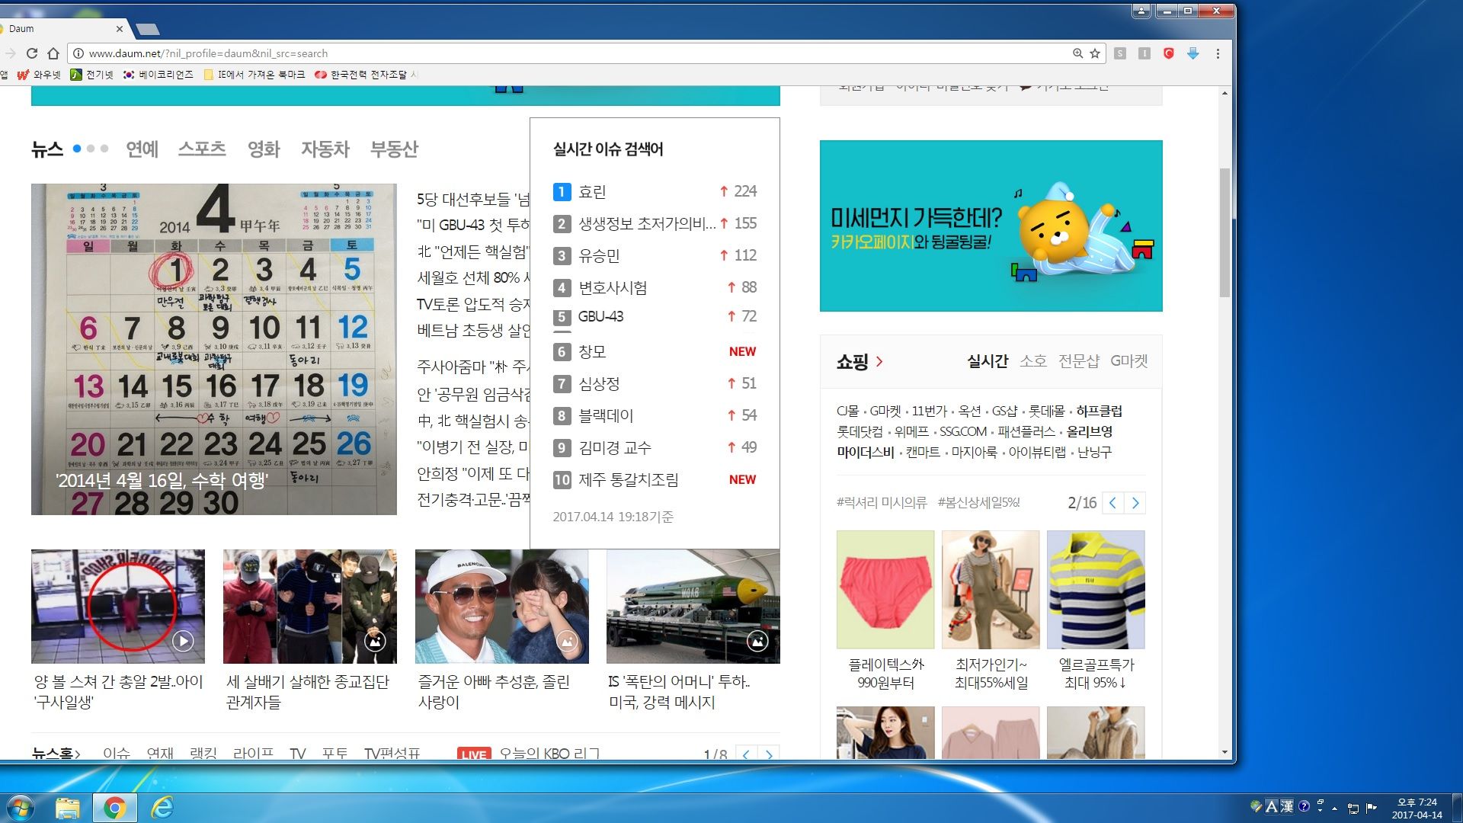Click the scrollbar down arrow

tap(1225, 752)
